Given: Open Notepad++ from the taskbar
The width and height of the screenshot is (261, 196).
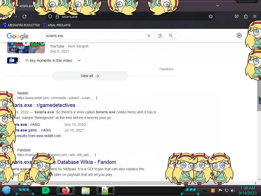Looking at the screenshot, I should click(x=105, y=190).
